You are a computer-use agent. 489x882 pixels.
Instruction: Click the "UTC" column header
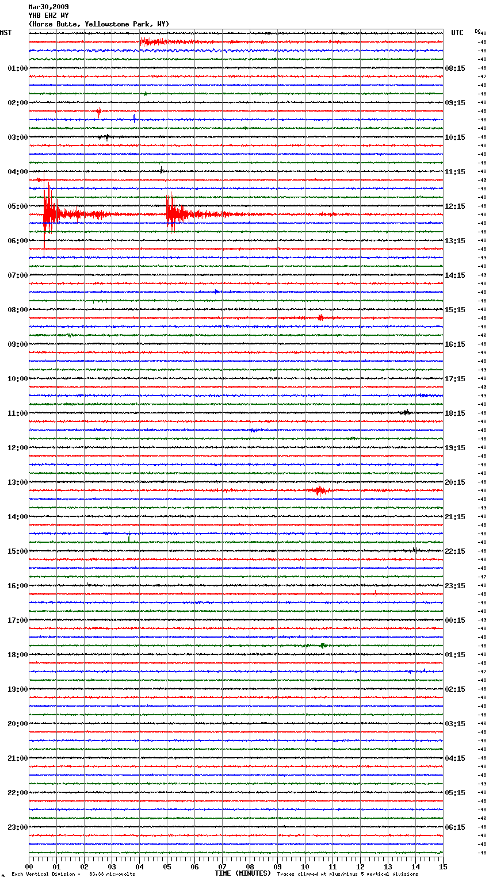457,33
